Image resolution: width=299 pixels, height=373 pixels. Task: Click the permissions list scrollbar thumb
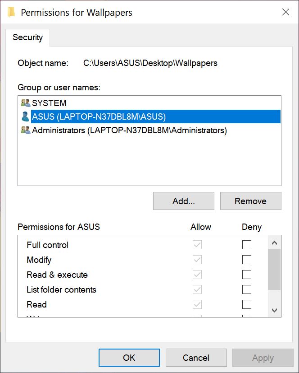click(275, 269)
